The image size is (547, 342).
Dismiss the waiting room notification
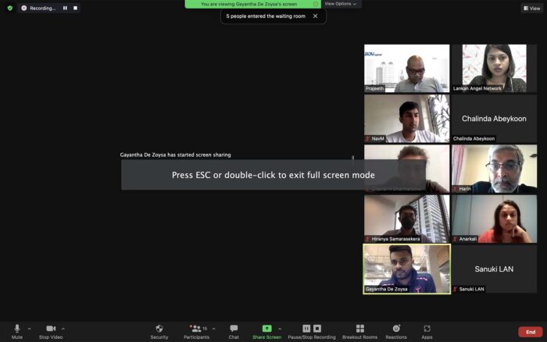pos(316,16)
